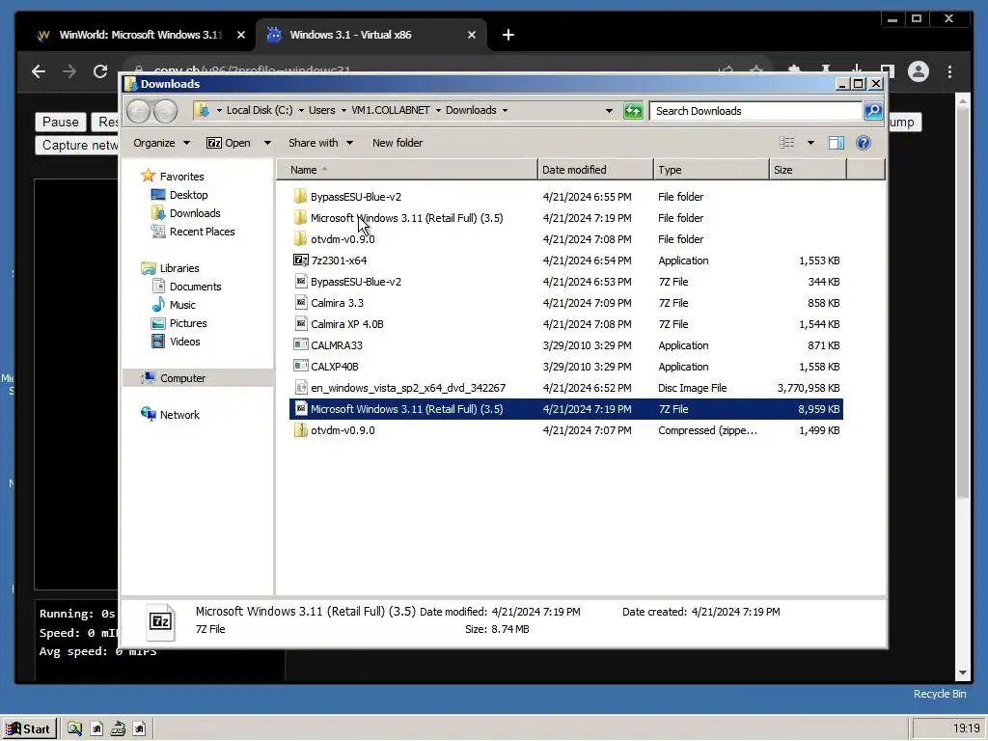Expand the arrow after Local Disk (C:) breadcrumb
Image resolution: width=988 pixels, height=741 pixels.
(x=301, y=110)
